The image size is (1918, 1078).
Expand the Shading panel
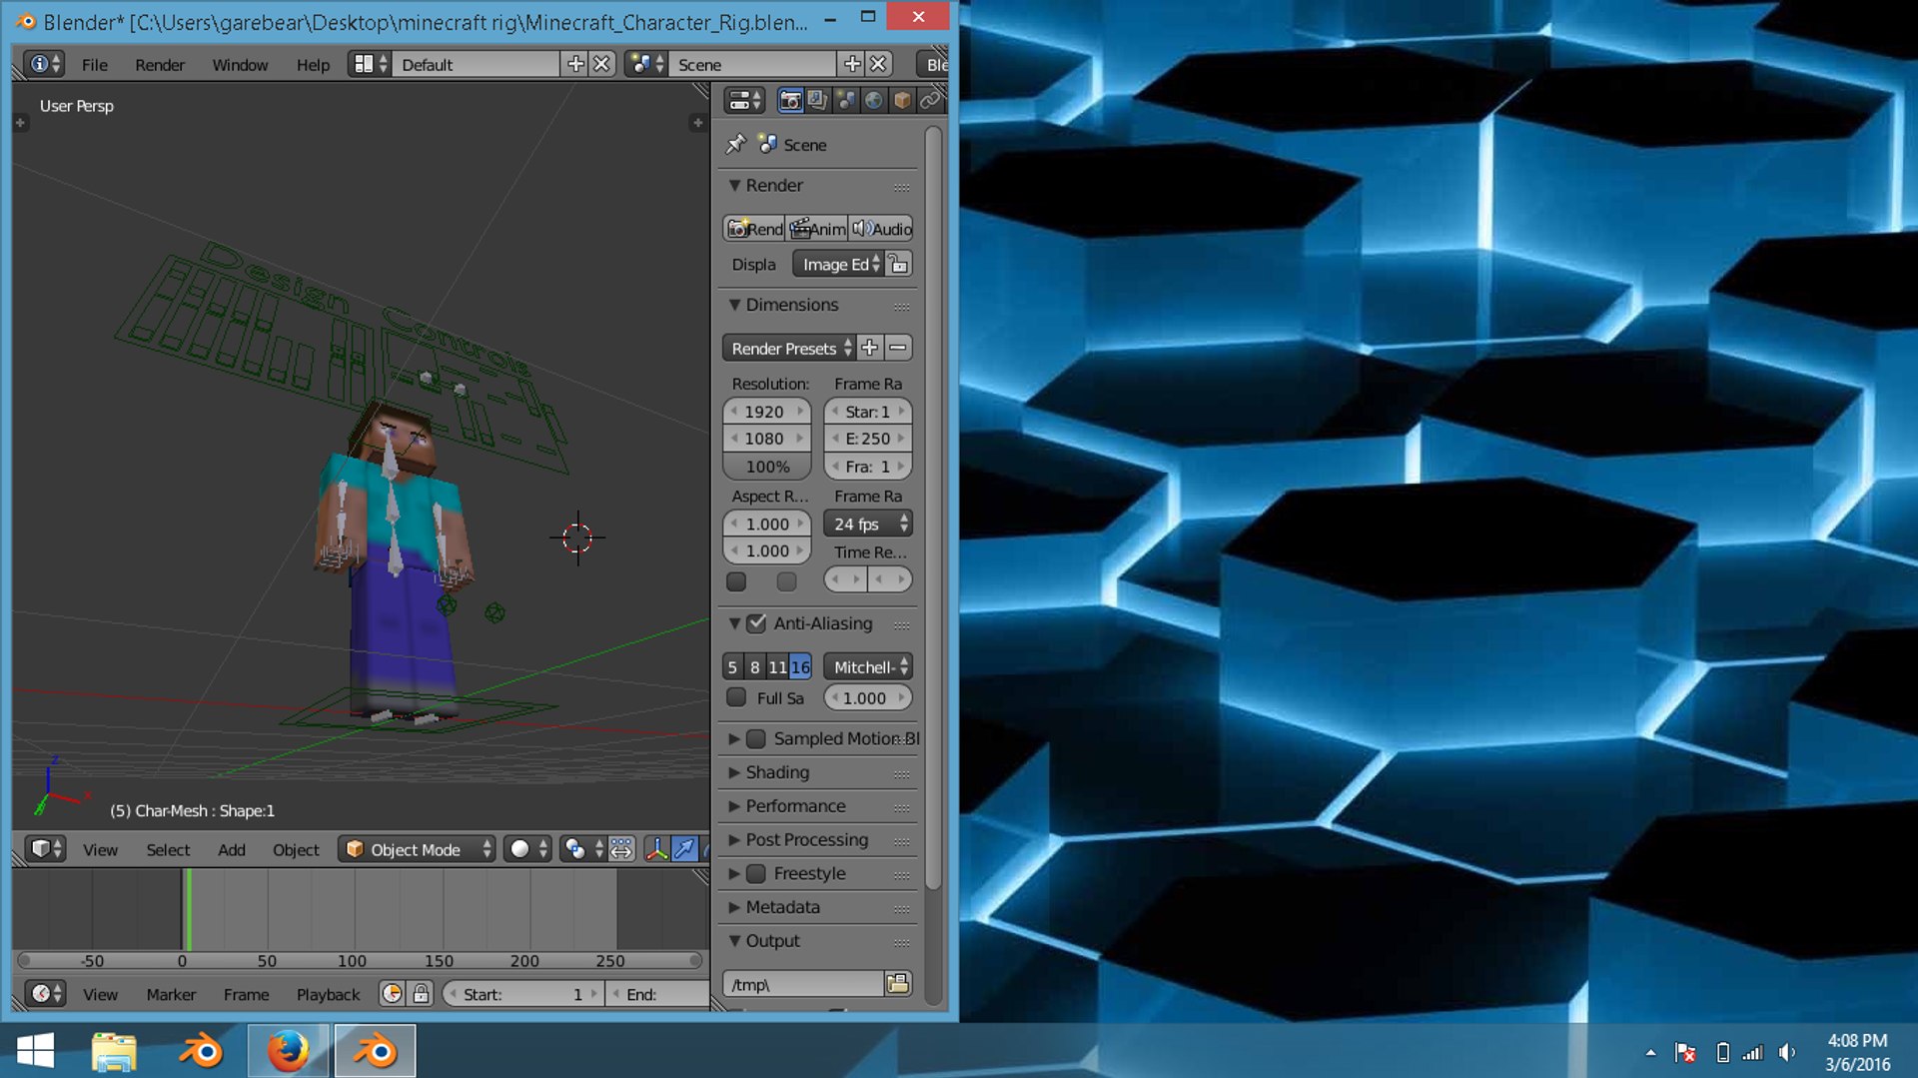coord(734,772)
